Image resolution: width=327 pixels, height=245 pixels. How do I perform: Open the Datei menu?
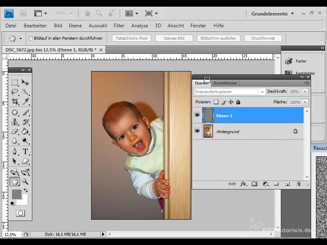11,26
